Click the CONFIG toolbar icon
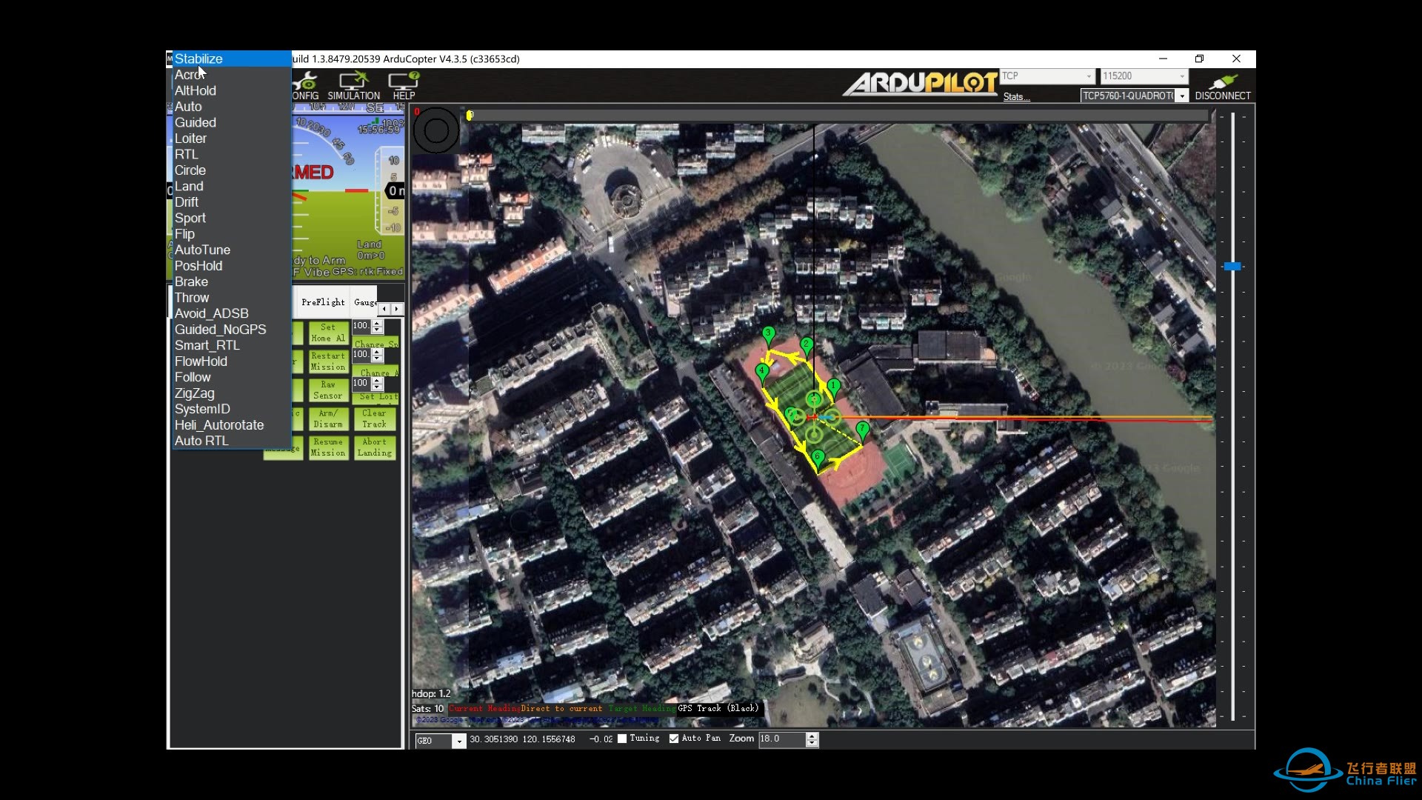 304,87
